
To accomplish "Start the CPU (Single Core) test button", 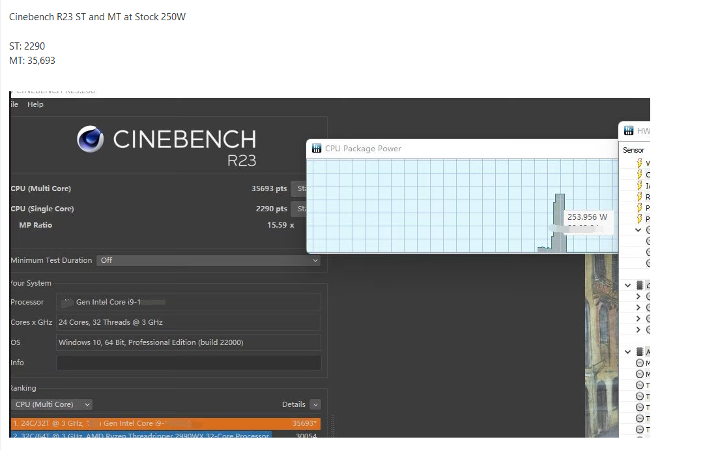I will [299, 209].
